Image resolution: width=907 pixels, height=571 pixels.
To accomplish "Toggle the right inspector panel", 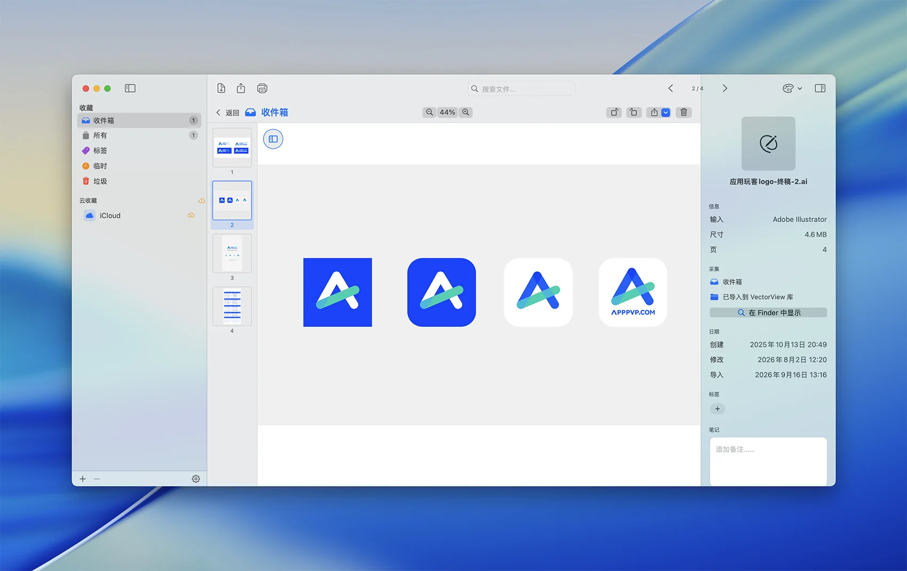I will coord(820,89).
